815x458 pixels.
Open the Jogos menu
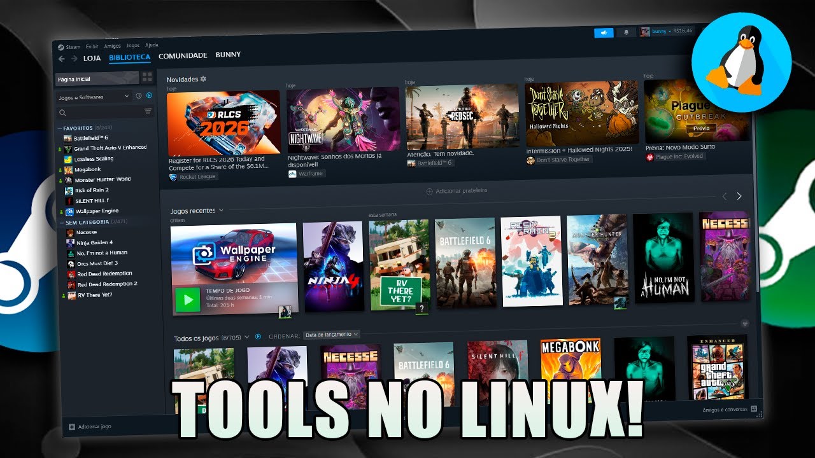[x=132, y=46]
